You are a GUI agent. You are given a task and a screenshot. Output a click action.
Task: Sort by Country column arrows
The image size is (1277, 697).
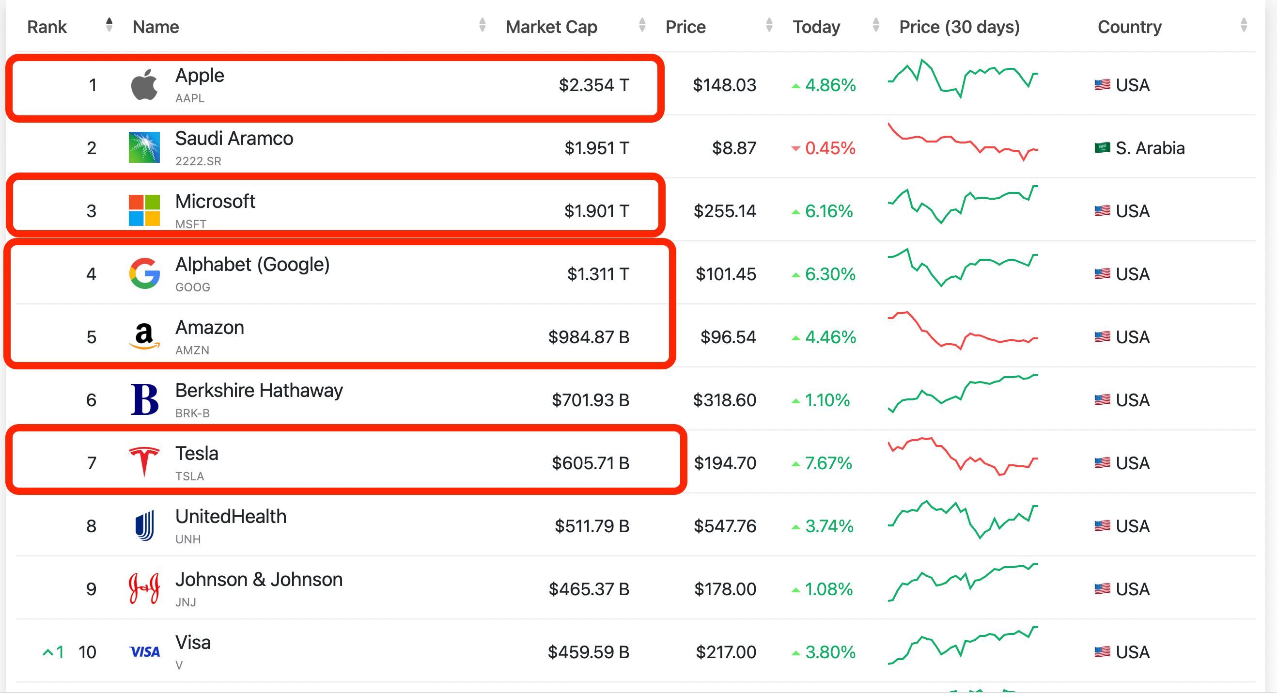pyautogui.click(x=1243, y=24)
